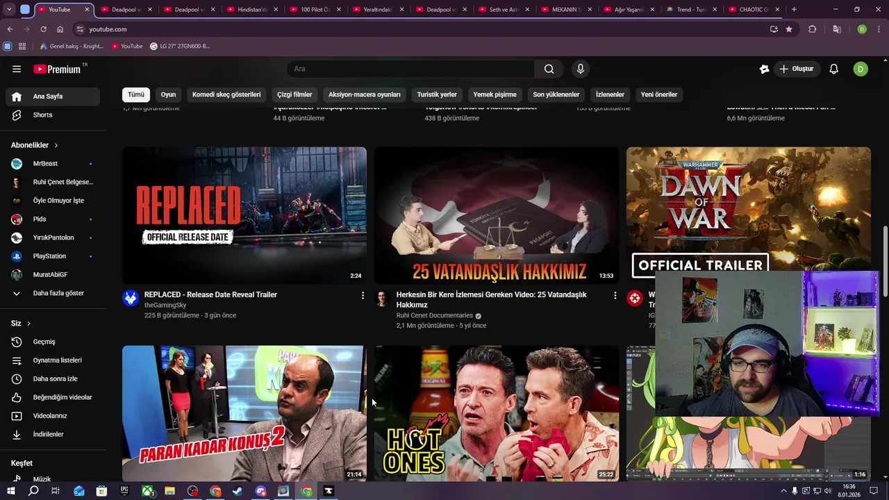The image size is (889, 500).
Task: Select the Yemek pişirme chip
Action: click(x=495, y=94)
